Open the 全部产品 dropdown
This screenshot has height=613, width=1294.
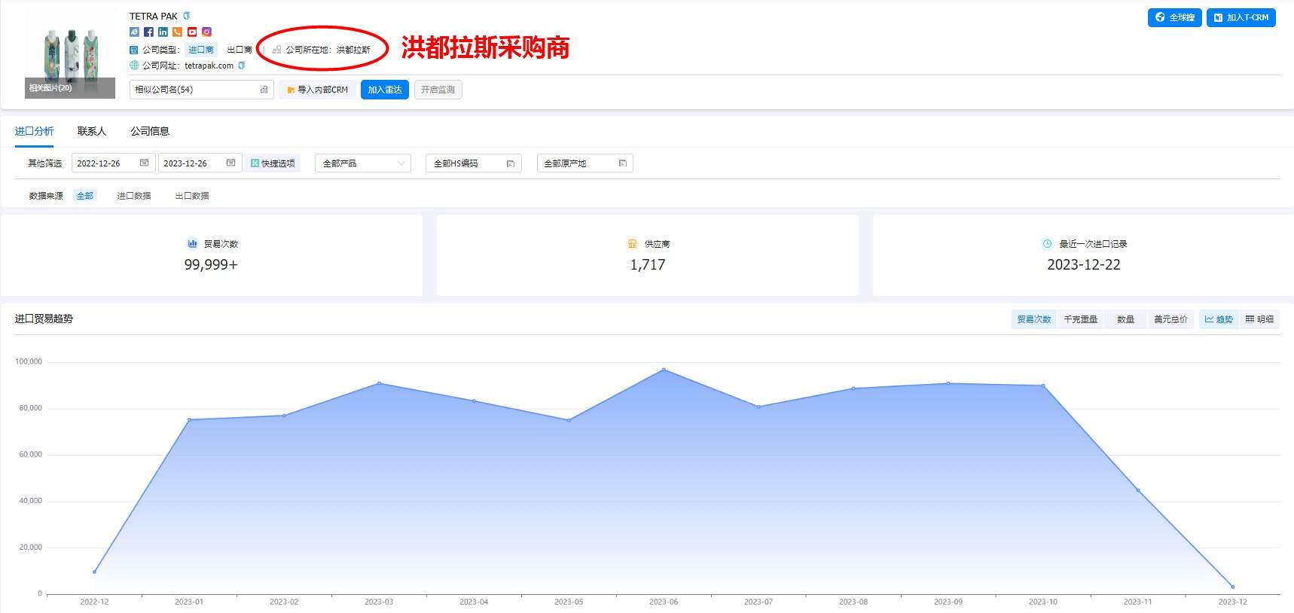pyautogui.click(x=363, y=163)
